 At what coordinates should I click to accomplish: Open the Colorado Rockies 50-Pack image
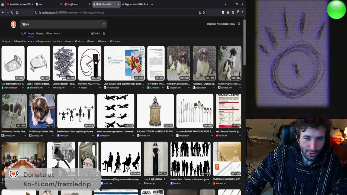[x=64, y=63]
